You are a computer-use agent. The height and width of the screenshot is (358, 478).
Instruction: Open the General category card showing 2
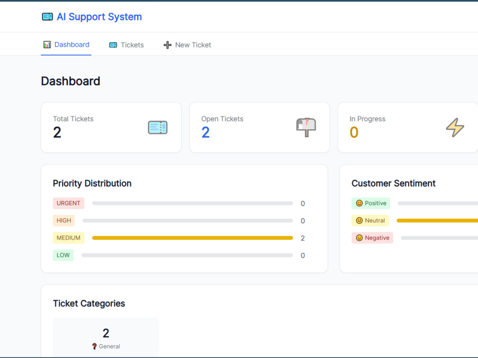coord(106,337)
